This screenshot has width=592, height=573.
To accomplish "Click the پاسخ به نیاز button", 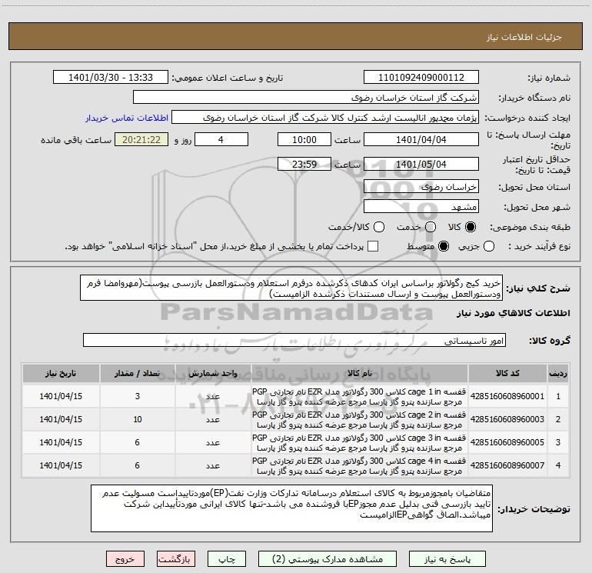I will point(447,559).
